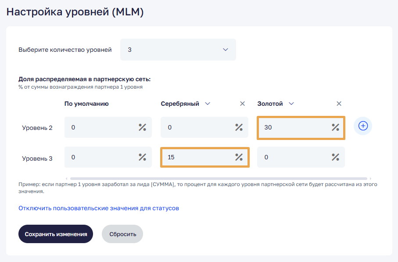Screen dimensions: 398x262
Task: Open the levels count dropdown
Action: (178, 50)
